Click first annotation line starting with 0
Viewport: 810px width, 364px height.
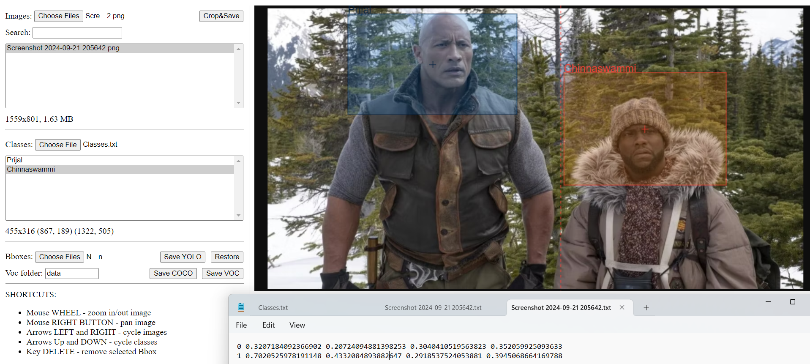399,346
